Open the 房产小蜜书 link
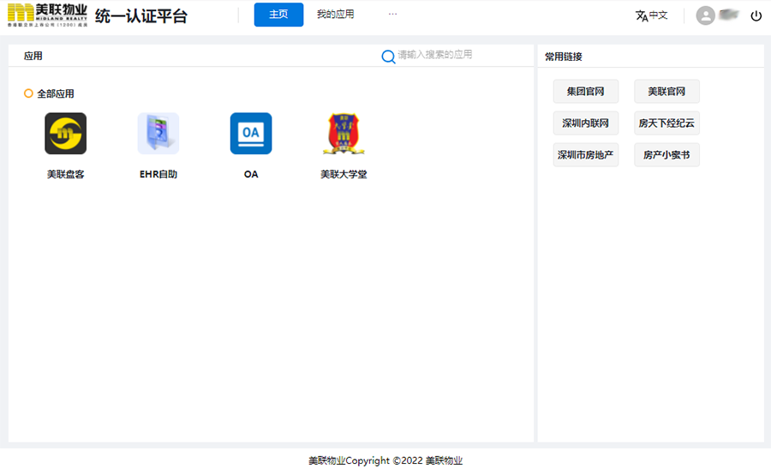 tap(666, 155)
